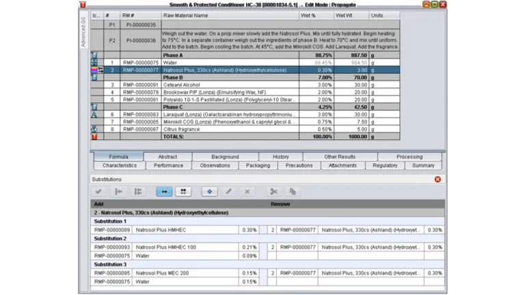
Task: Click the pencil edit icon in Substitutions toolbar
Action: click(228, 192)
